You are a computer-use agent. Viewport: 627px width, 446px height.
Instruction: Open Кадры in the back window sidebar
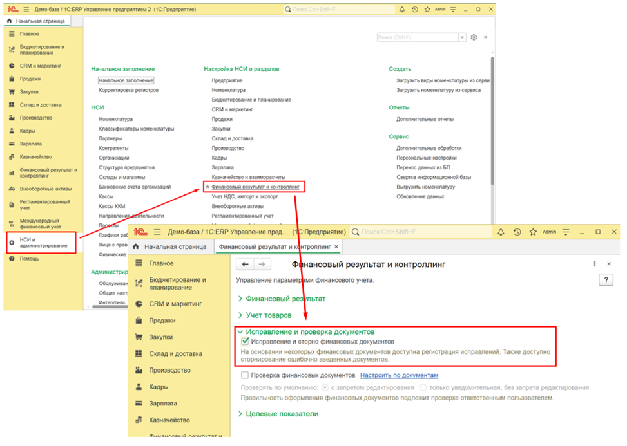[x=27, y=131]
